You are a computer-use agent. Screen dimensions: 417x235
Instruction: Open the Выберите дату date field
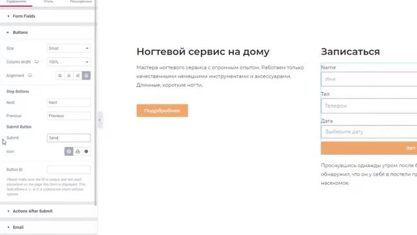pos(369,132)
